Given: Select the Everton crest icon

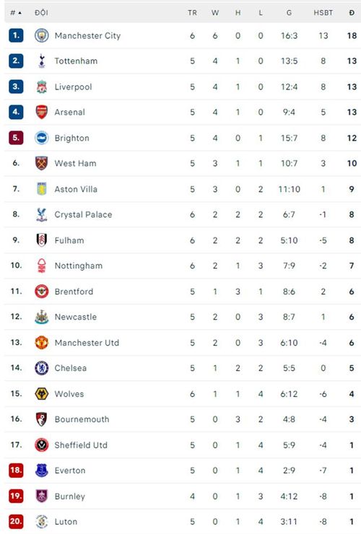Looking at the screenshot, I should tap(42, 470).
